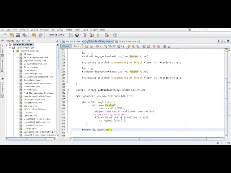
Task: Click the Open Project toolbar icon
Action: pyautogui.click(x=18, y=35)
